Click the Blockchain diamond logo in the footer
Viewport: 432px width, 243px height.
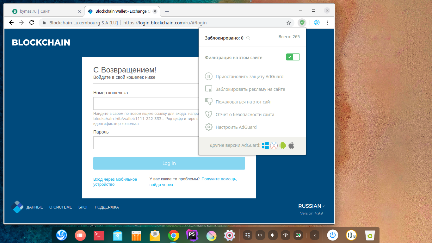[x=17, y=207]
